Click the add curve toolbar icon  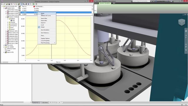pyautogui.click(x=14, y=4)
